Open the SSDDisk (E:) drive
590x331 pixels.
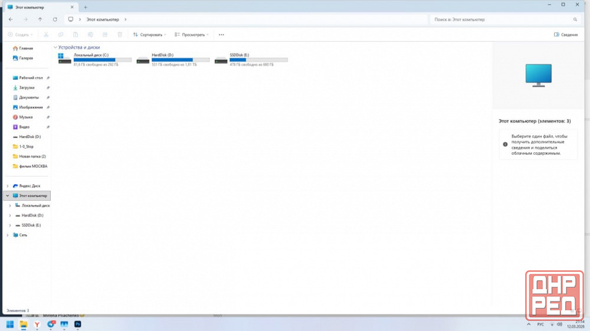tap(221, 60)
